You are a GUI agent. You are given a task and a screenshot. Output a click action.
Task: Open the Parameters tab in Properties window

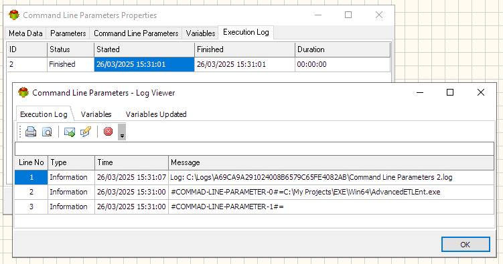pos(68,33)
